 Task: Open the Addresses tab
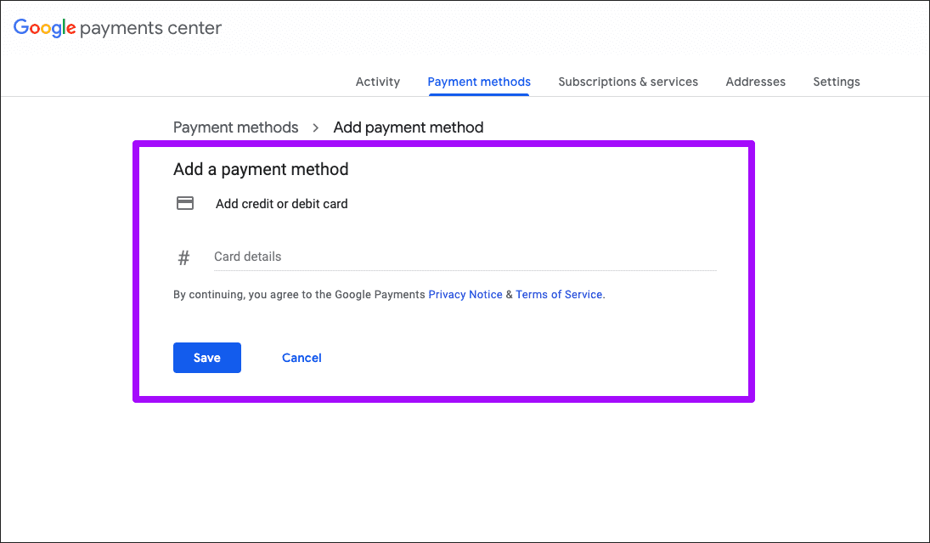756,82
